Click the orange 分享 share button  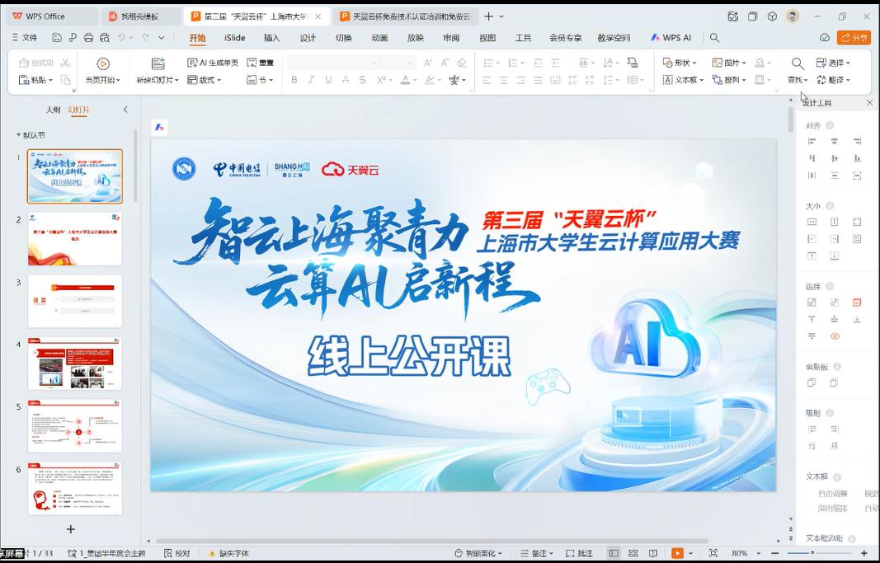tap(854, 38)
